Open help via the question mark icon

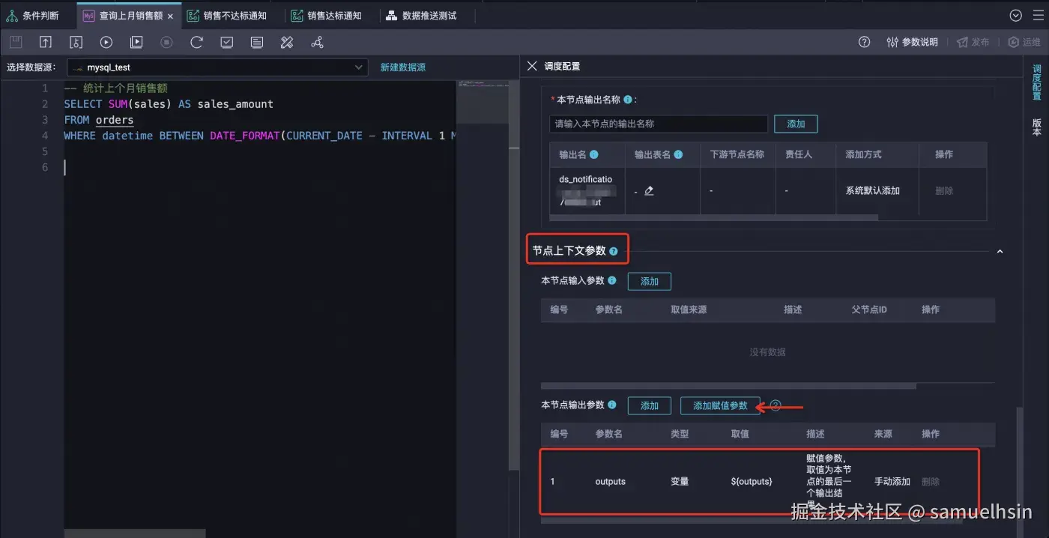864,42
